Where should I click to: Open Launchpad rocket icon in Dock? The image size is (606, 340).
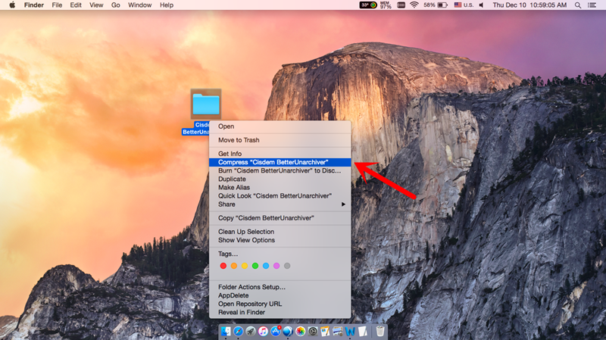coord(251,331)
